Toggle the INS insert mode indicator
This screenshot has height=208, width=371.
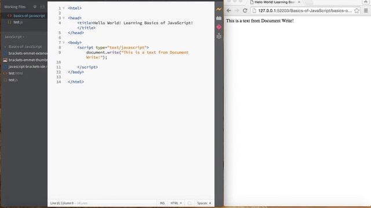(162, 203)
